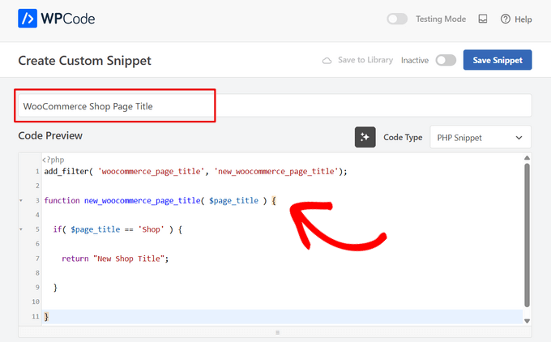Open the notifications inbox icon
Image resolution: width=551 pixels, height=342 pixels.
[x=483, y=19]
